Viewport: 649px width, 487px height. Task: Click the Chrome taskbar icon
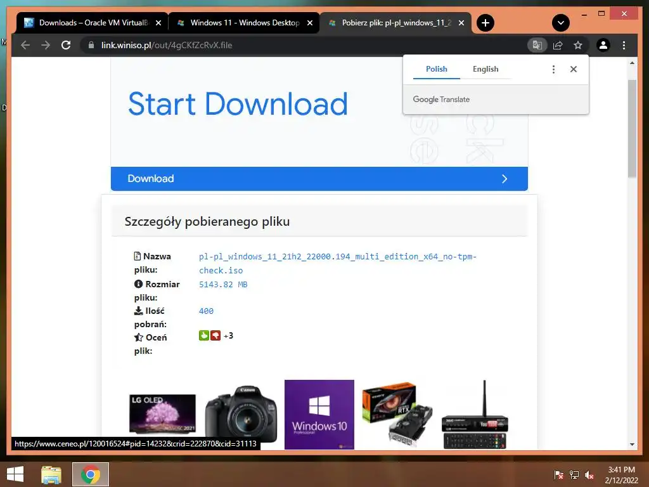91,474
